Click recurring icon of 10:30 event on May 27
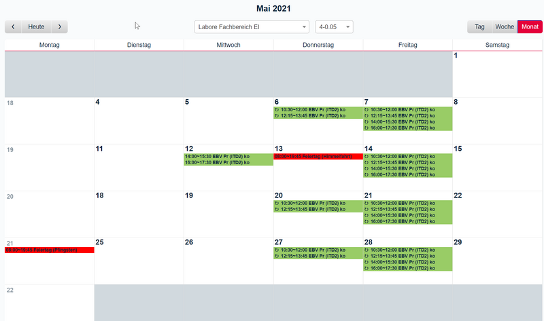 click(277, 250)
